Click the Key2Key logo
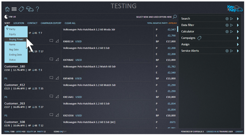This screenshot has width=245, height=135. click(235, 8)
